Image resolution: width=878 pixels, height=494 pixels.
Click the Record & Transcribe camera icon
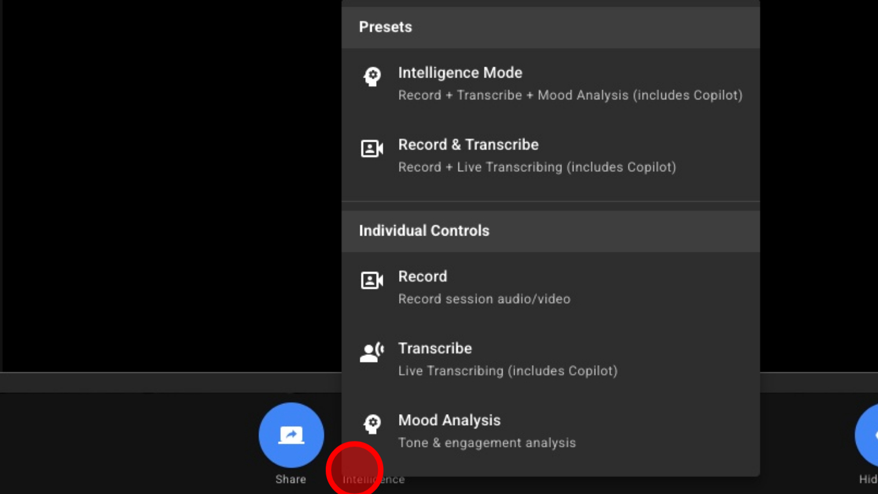(x=372, y=149)
